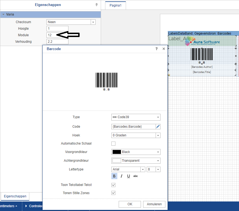Open the Hoek dropdown showing 0 Graden
Viewport: 239px width, 211px height.
tap(136, 135)
